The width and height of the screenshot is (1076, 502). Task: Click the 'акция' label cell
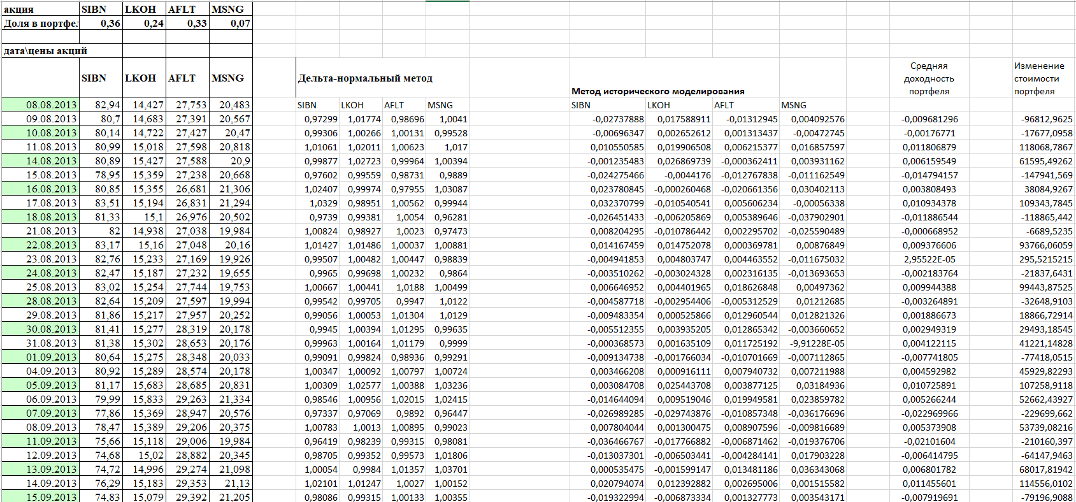click(x=41, y=9)
